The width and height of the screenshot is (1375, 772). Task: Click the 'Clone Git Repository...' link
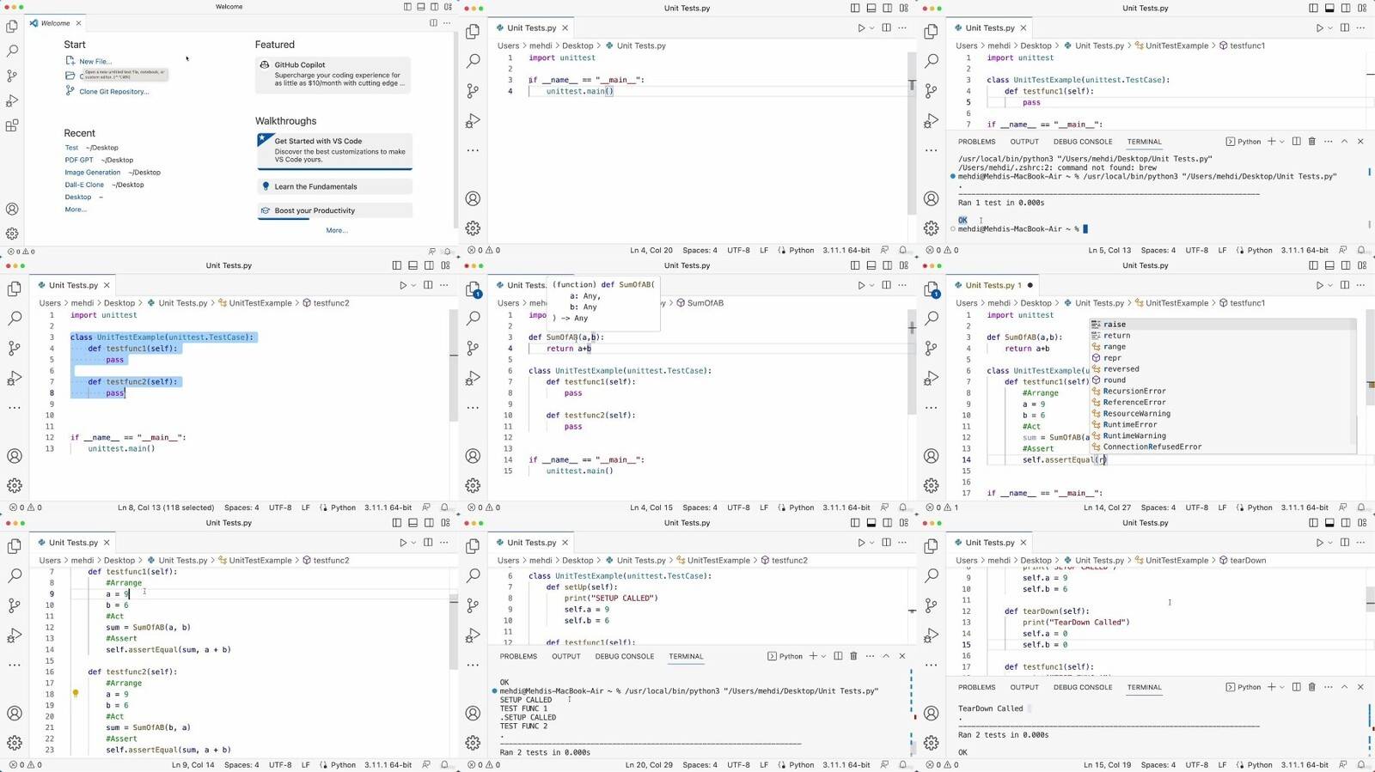[113, 92]
